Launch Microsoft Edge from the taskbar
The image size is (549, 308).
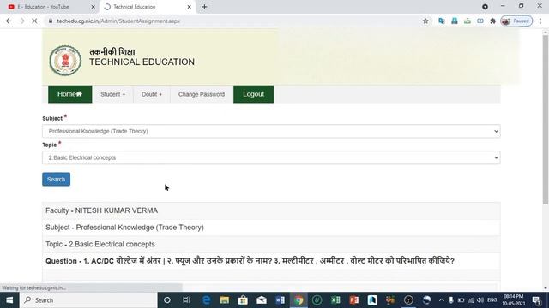(207, 300)
